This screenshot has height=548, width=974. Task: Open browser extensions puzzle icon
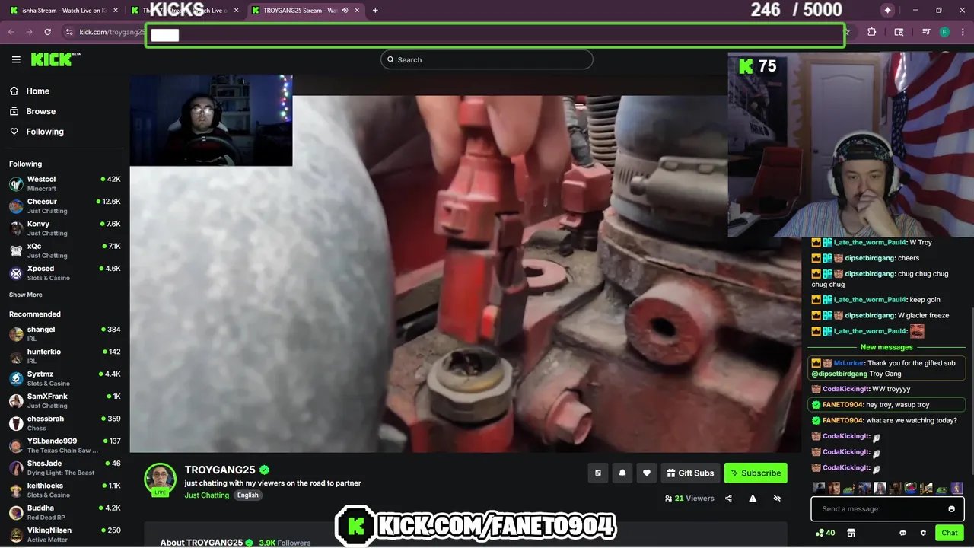tap(872, 32)
